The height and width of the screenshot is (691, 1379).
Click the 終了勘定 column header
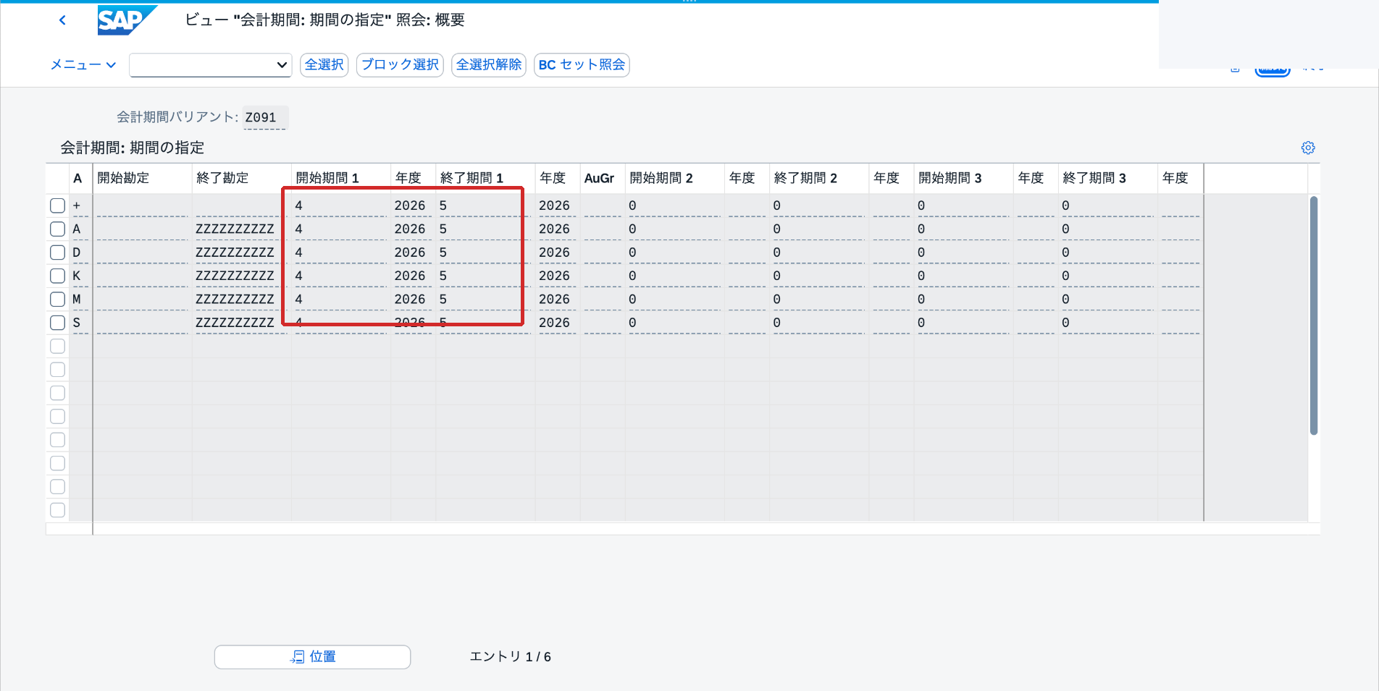(241, 178)
